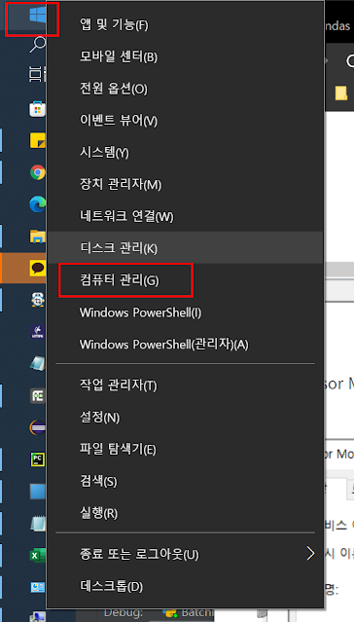Launch Windows PowerShell(관리자)(A) as admin
This screenshot has width=354, height=622.
click(x=186, y=345)
